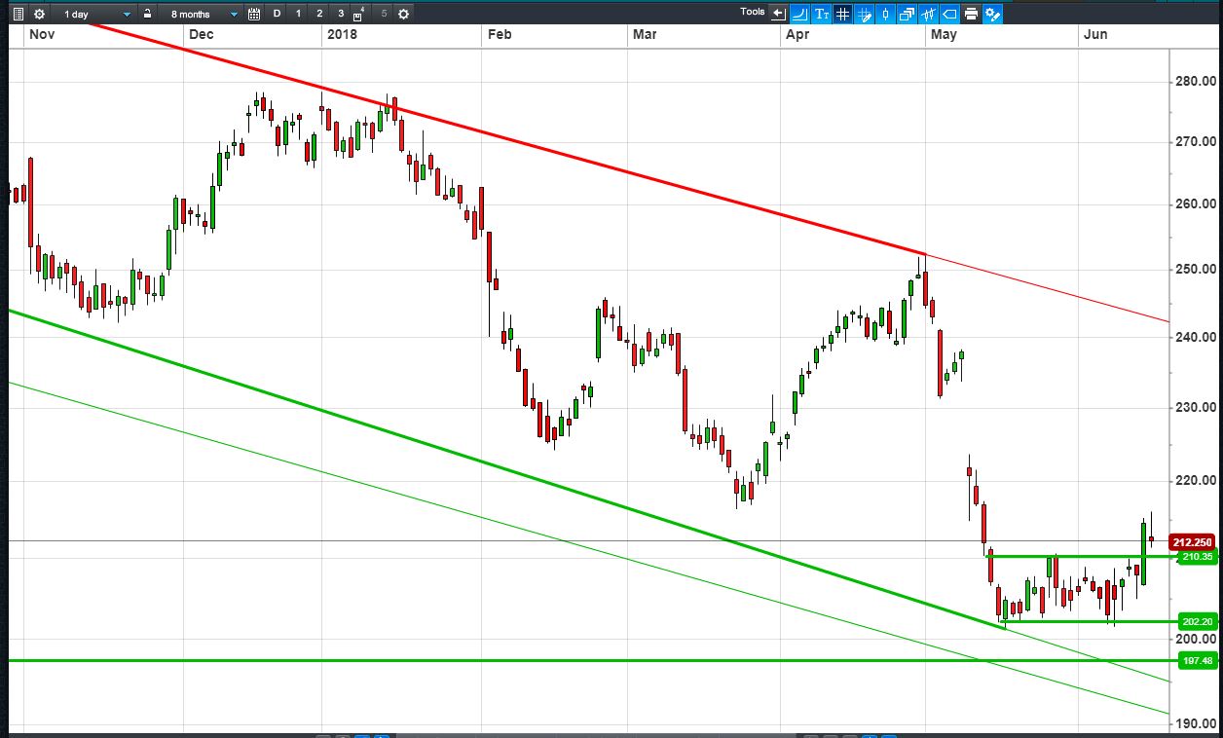Open the grid color picker tool

864,14
